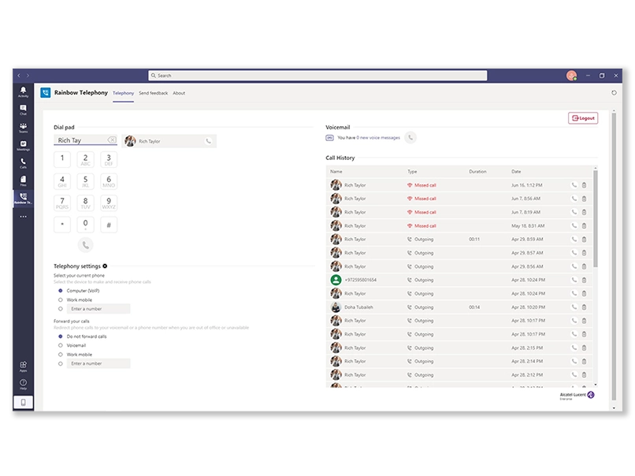Dial digit 1 on the dial pad

62,159
